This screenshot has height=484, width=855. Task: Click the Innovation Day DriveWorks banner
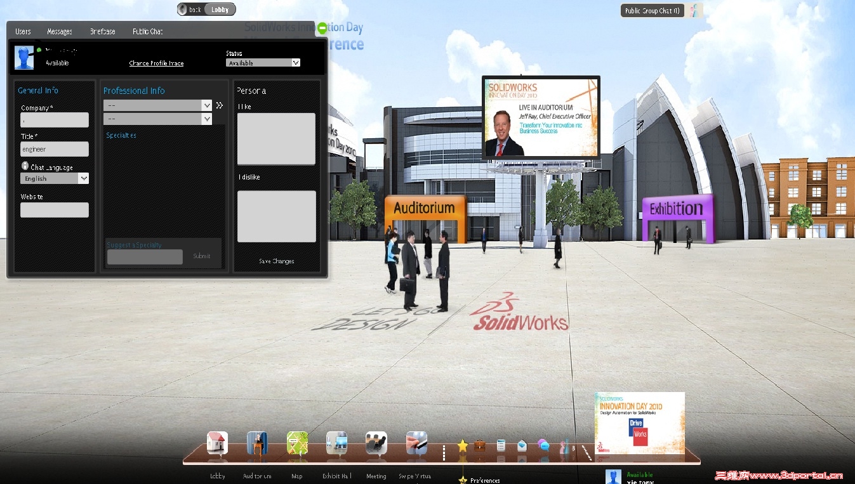click(640, 423)
